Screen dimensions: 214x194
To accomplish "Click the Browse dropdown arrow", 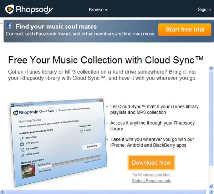I will [106, 10].
